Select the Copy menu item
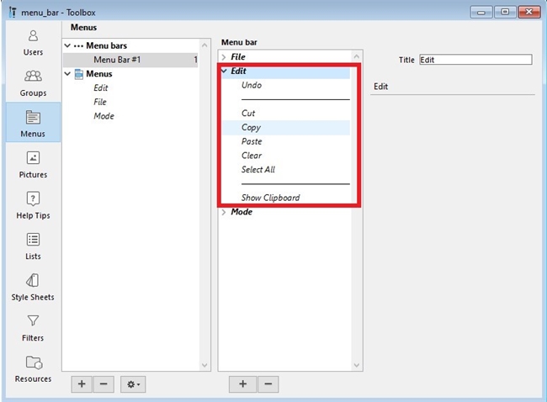 (x=251, y=128)
